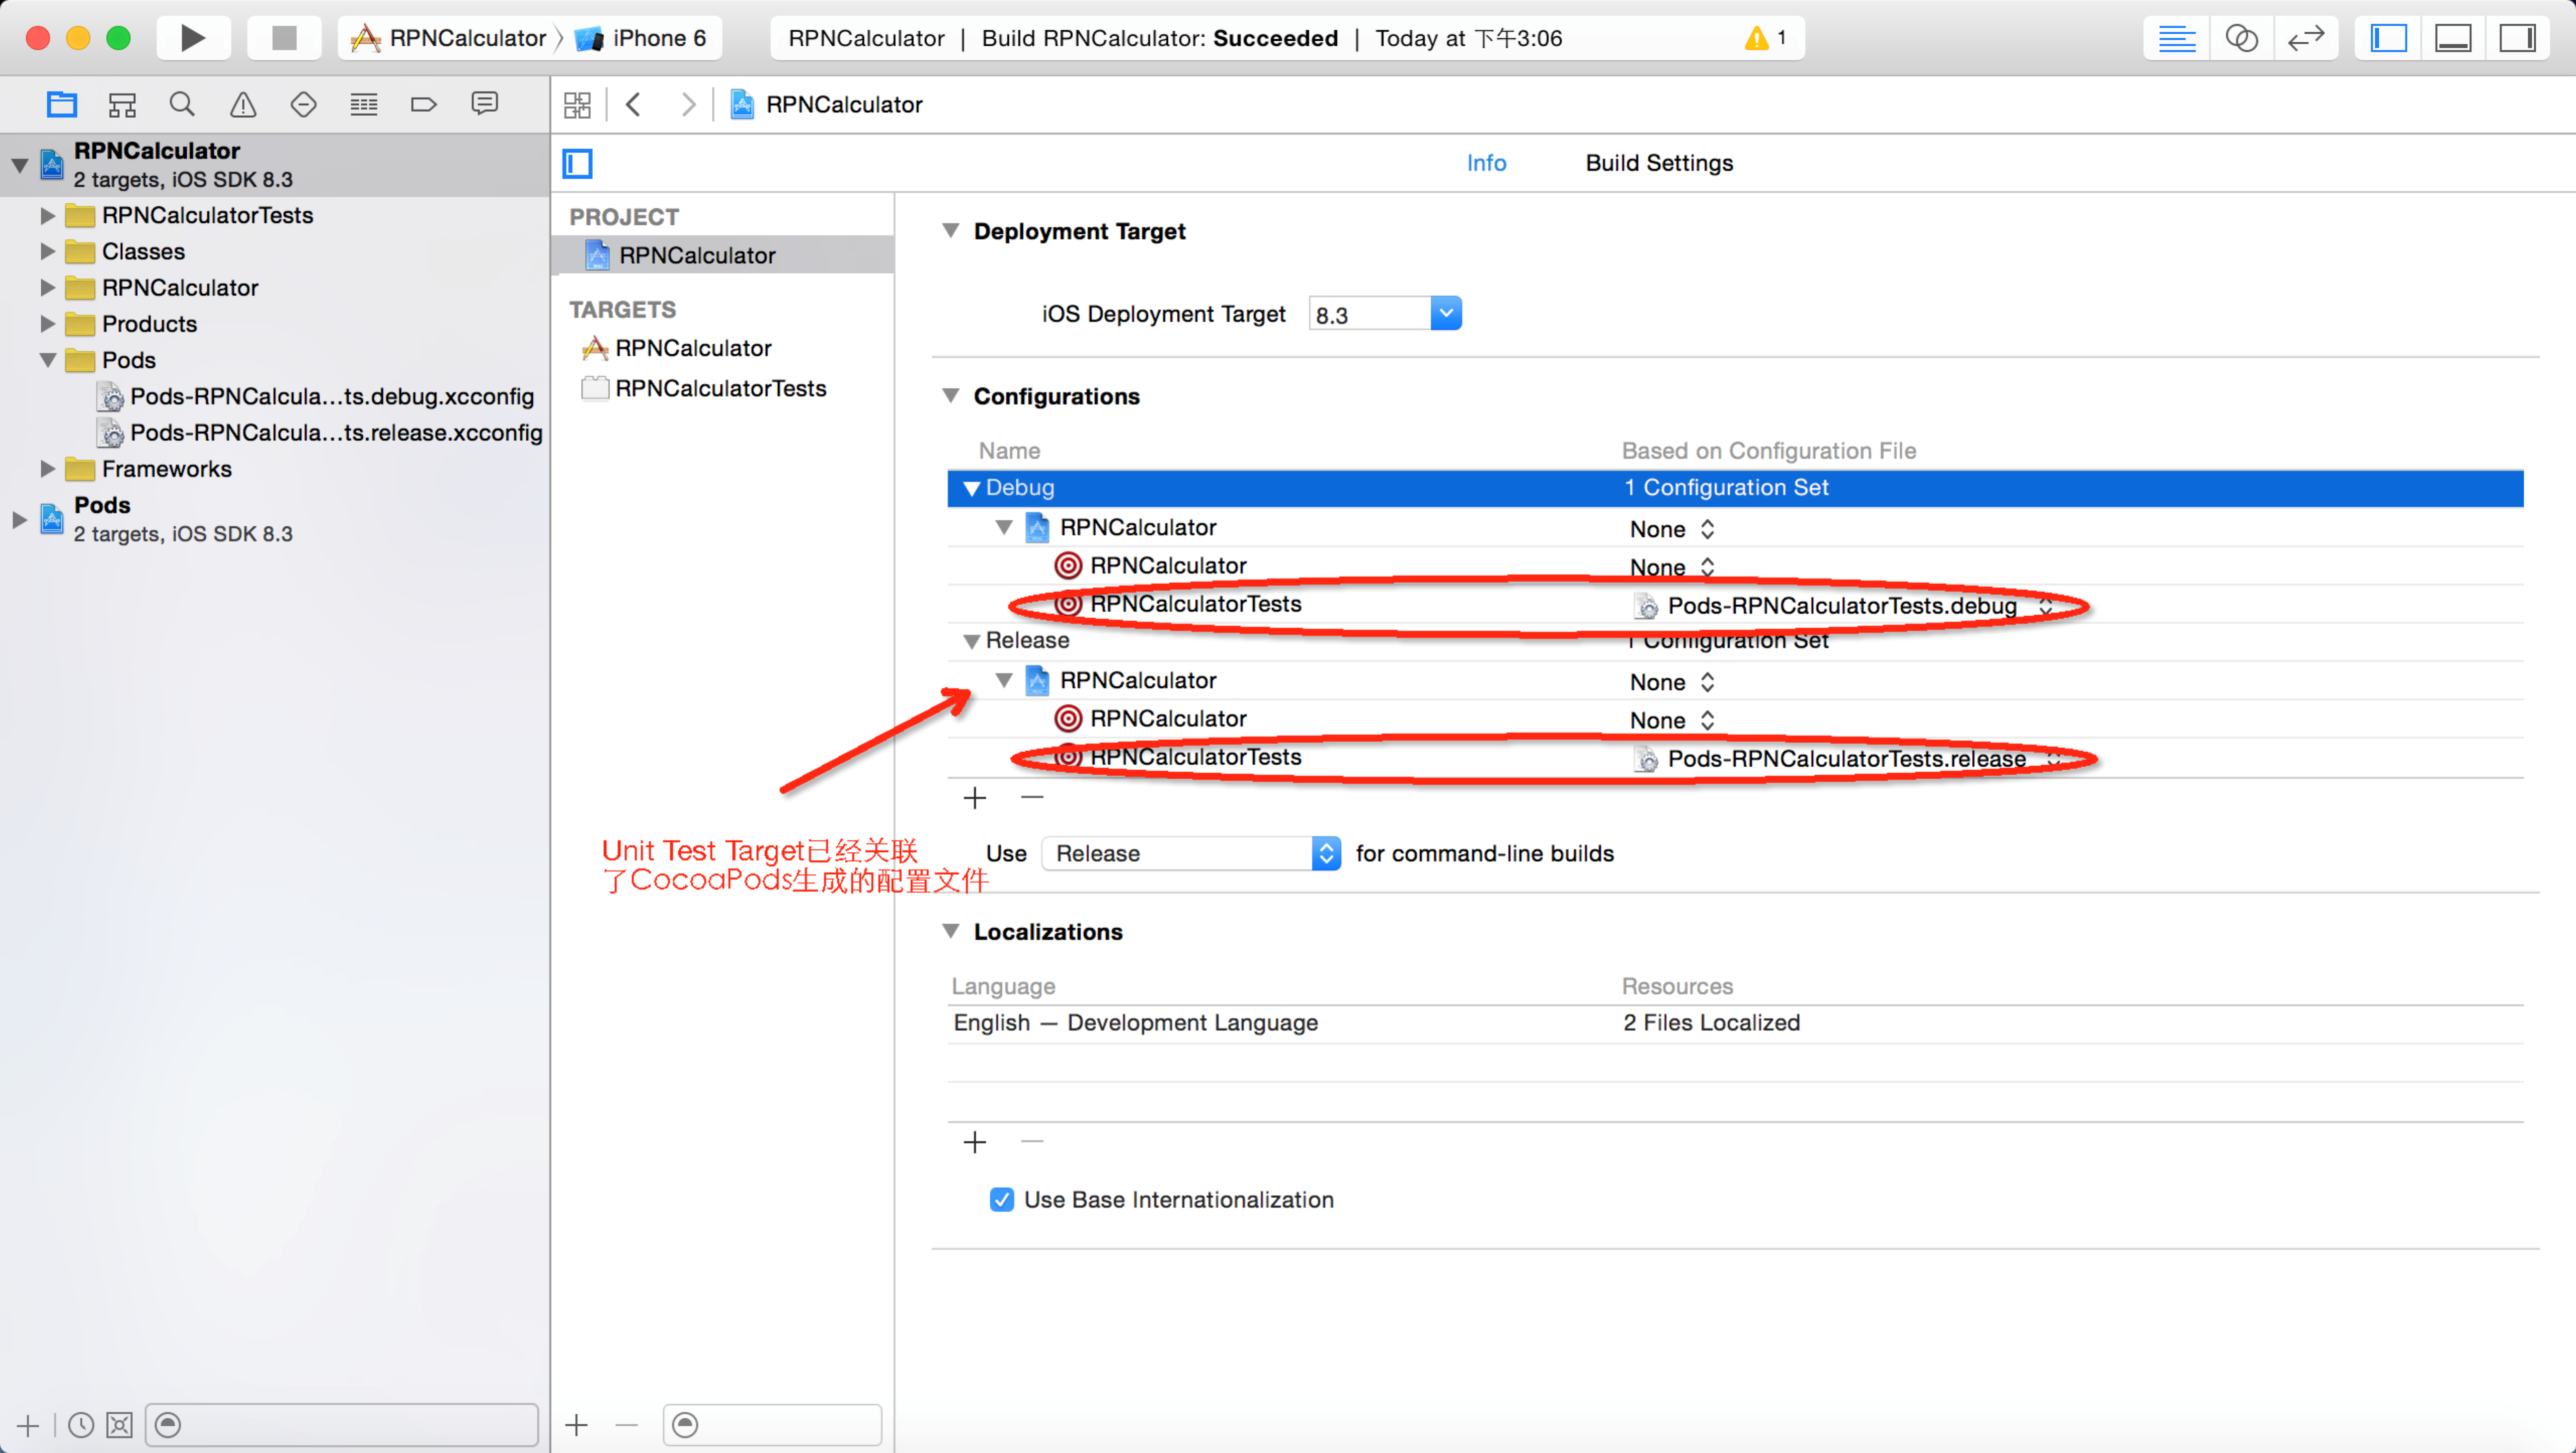The height and width of the screenshot is (1453, 2576).
Task: Show only recent files filter
Action: coord(81,1425)
